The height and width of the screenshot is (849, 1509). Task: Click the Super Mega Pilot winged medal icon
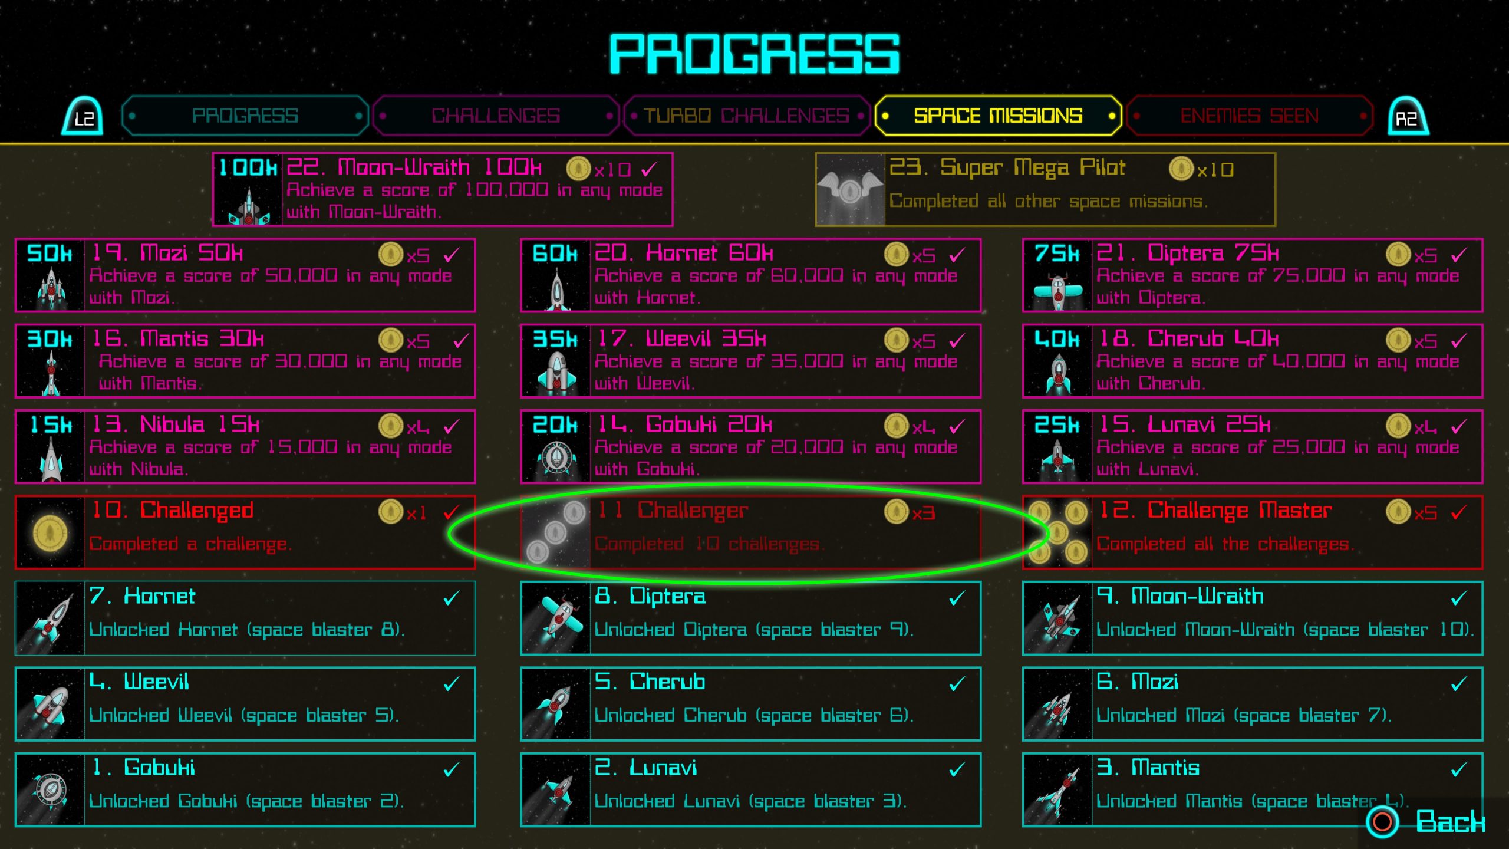pos(851,189)
